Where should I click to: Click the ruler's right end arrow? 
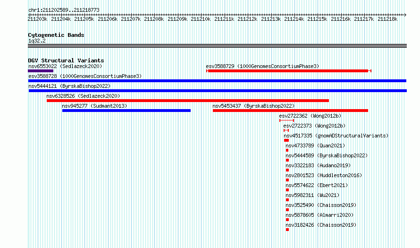pos(405,15)
